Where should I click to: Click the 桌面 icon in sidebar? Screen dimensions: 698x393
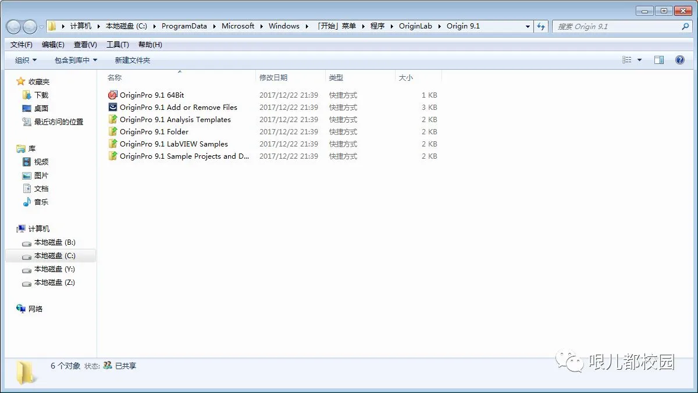click(27, 108)
